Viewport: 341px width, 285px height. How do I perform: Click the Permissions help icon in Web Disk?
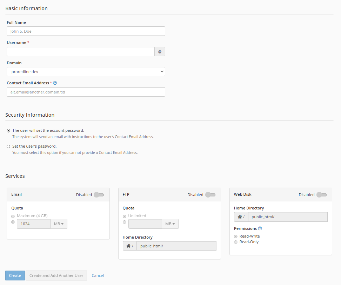point(260,228)
